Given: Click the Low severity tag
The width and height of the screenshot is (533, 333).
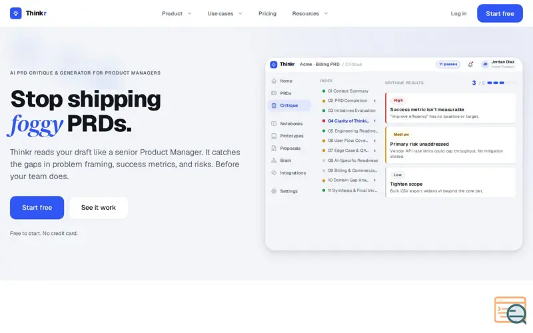Looking at the screenshot, I should [x=397, y=174].
